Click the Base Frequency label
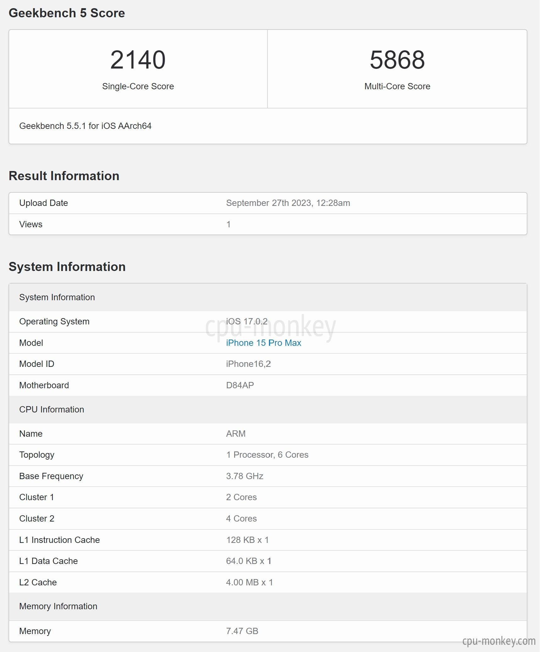The image size is (540, 652). click(x=51, y=476)
